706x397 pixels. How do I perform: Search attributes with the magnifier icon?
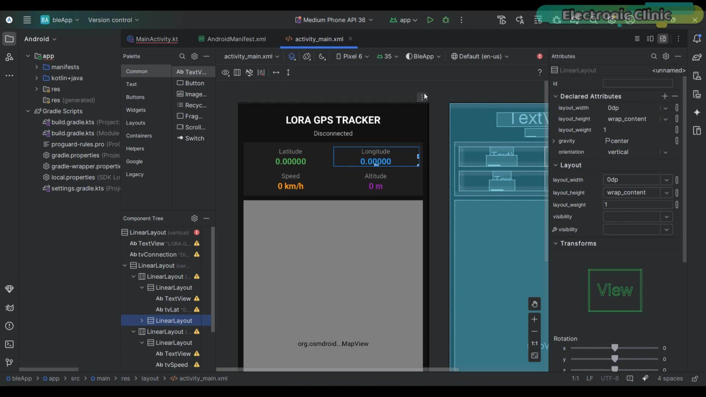654,56
